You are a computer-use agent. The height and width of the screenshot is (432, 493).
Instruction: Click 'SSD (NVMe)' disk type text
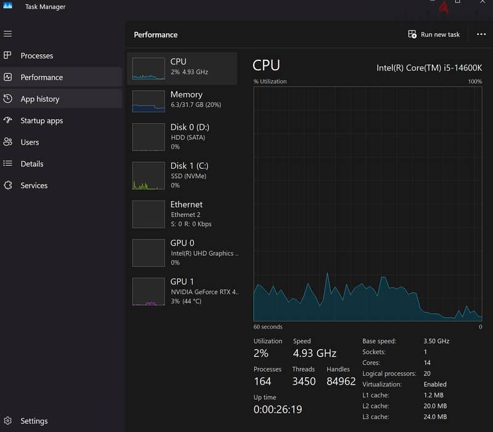[x=188, y=176]
